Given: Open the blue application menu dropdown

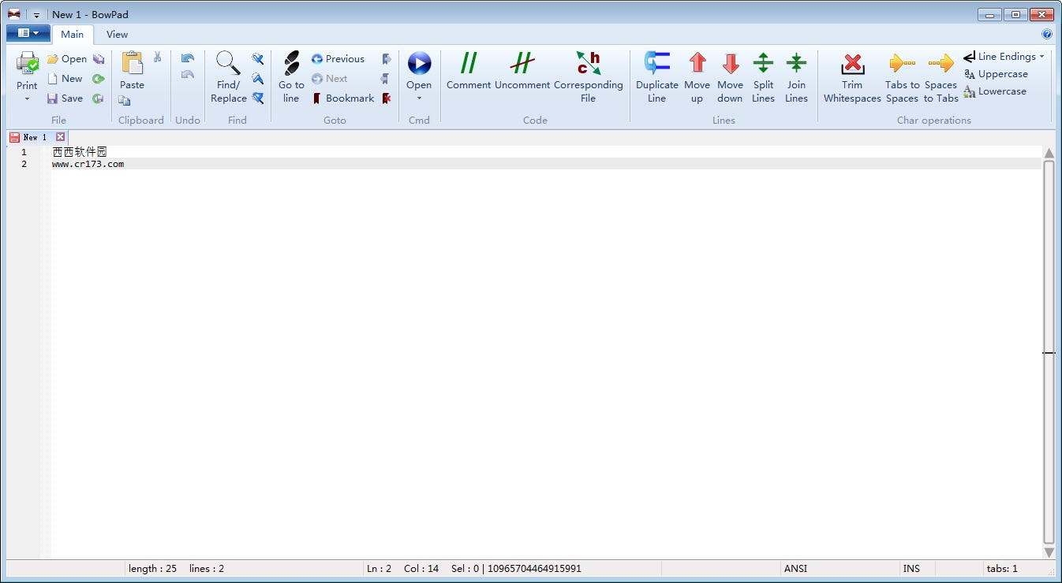Looking at the screenshot, I should (x=28, y=33).
